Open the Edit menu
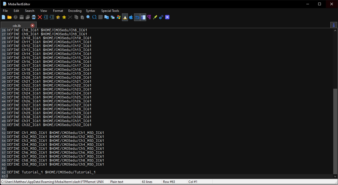Screen dimensions: 338x185 tap(16, 11)
